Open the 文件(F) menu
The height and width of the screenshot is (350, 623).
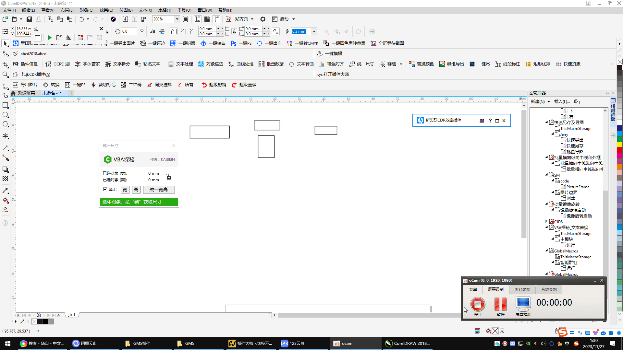click(9, 10)
